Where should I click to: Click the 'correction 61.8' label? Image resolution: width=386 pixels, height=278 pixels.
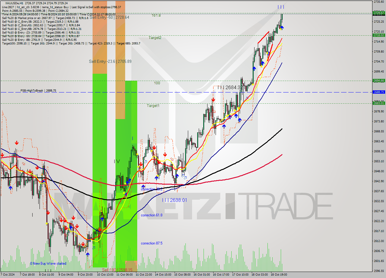coord(152,215)
